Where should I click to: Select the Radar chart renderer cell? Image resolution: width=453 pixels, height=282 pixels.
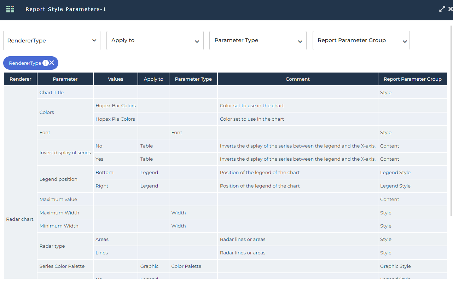click(20, 219)
